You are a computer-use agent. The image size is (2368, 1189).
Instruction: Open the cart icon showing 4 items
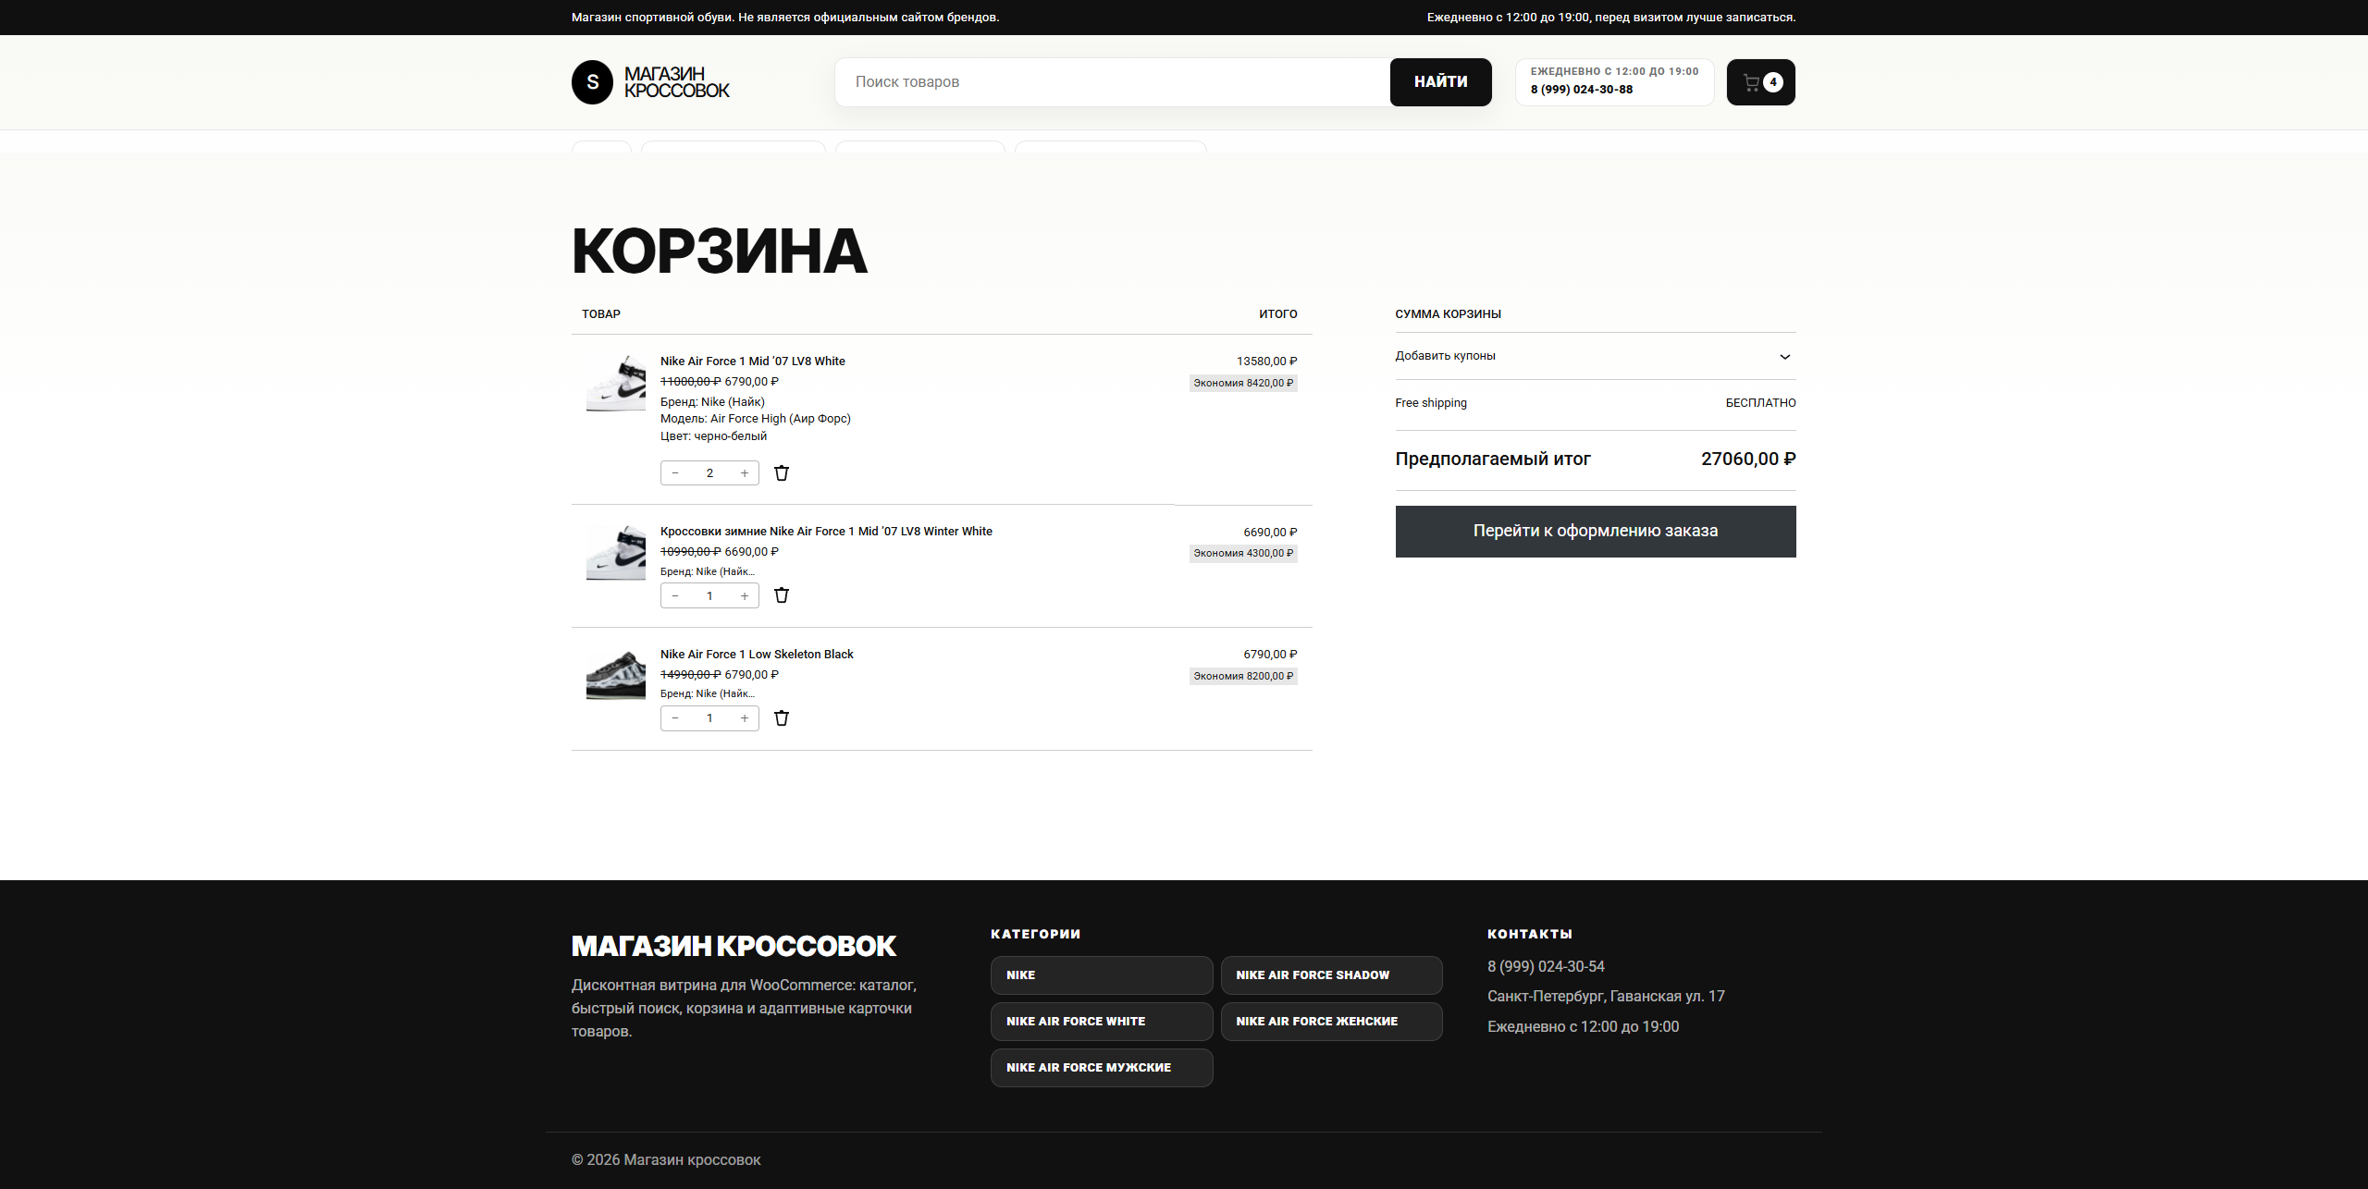click(x=1760, y=82)
